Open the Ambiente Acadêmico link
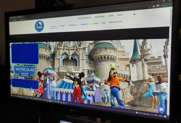181x123 pixels. click(85, 18)
